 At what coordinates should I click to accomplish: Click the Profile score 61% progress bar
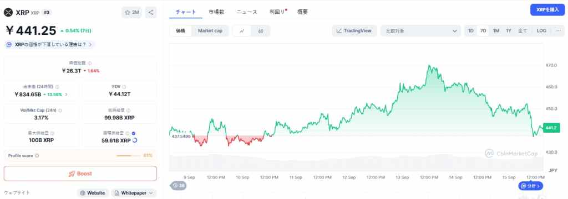click(128, 156)
